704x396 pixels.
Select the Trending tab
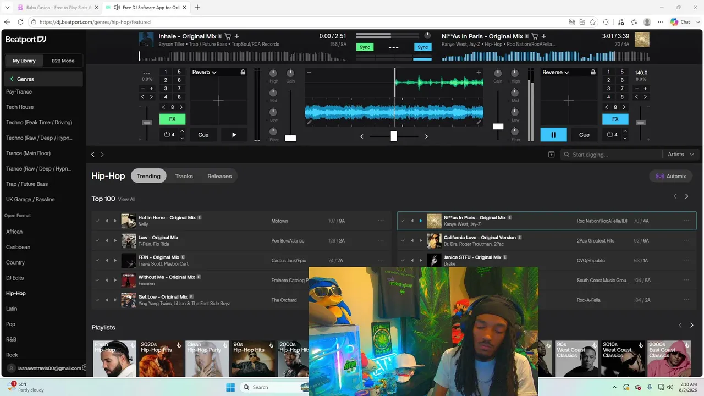tap(148, 176)
